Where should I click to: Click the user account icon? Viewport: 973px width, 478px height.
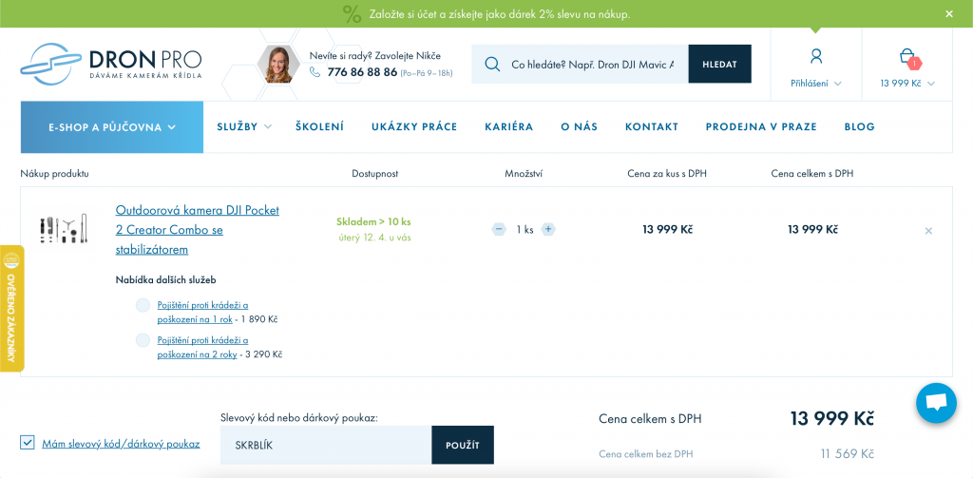coord(816,56)
